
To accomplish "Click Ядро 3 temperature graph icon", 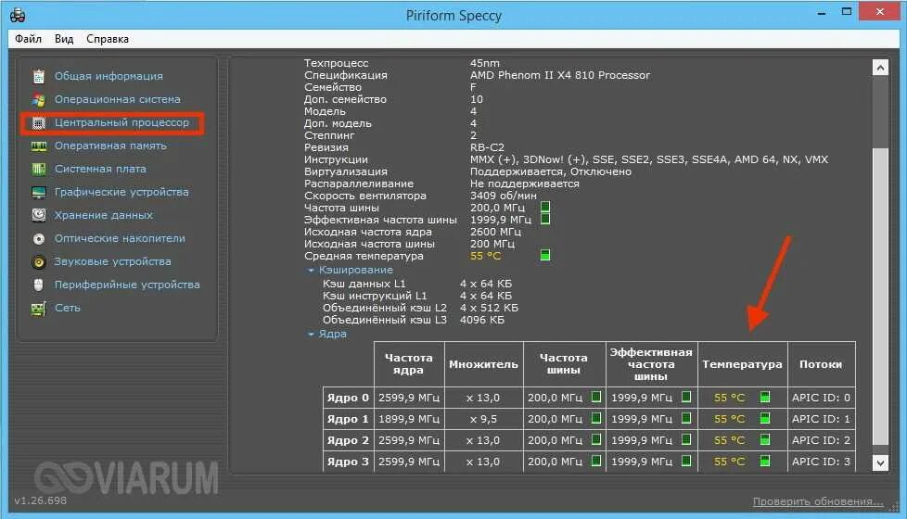I will tap(765, 462).
